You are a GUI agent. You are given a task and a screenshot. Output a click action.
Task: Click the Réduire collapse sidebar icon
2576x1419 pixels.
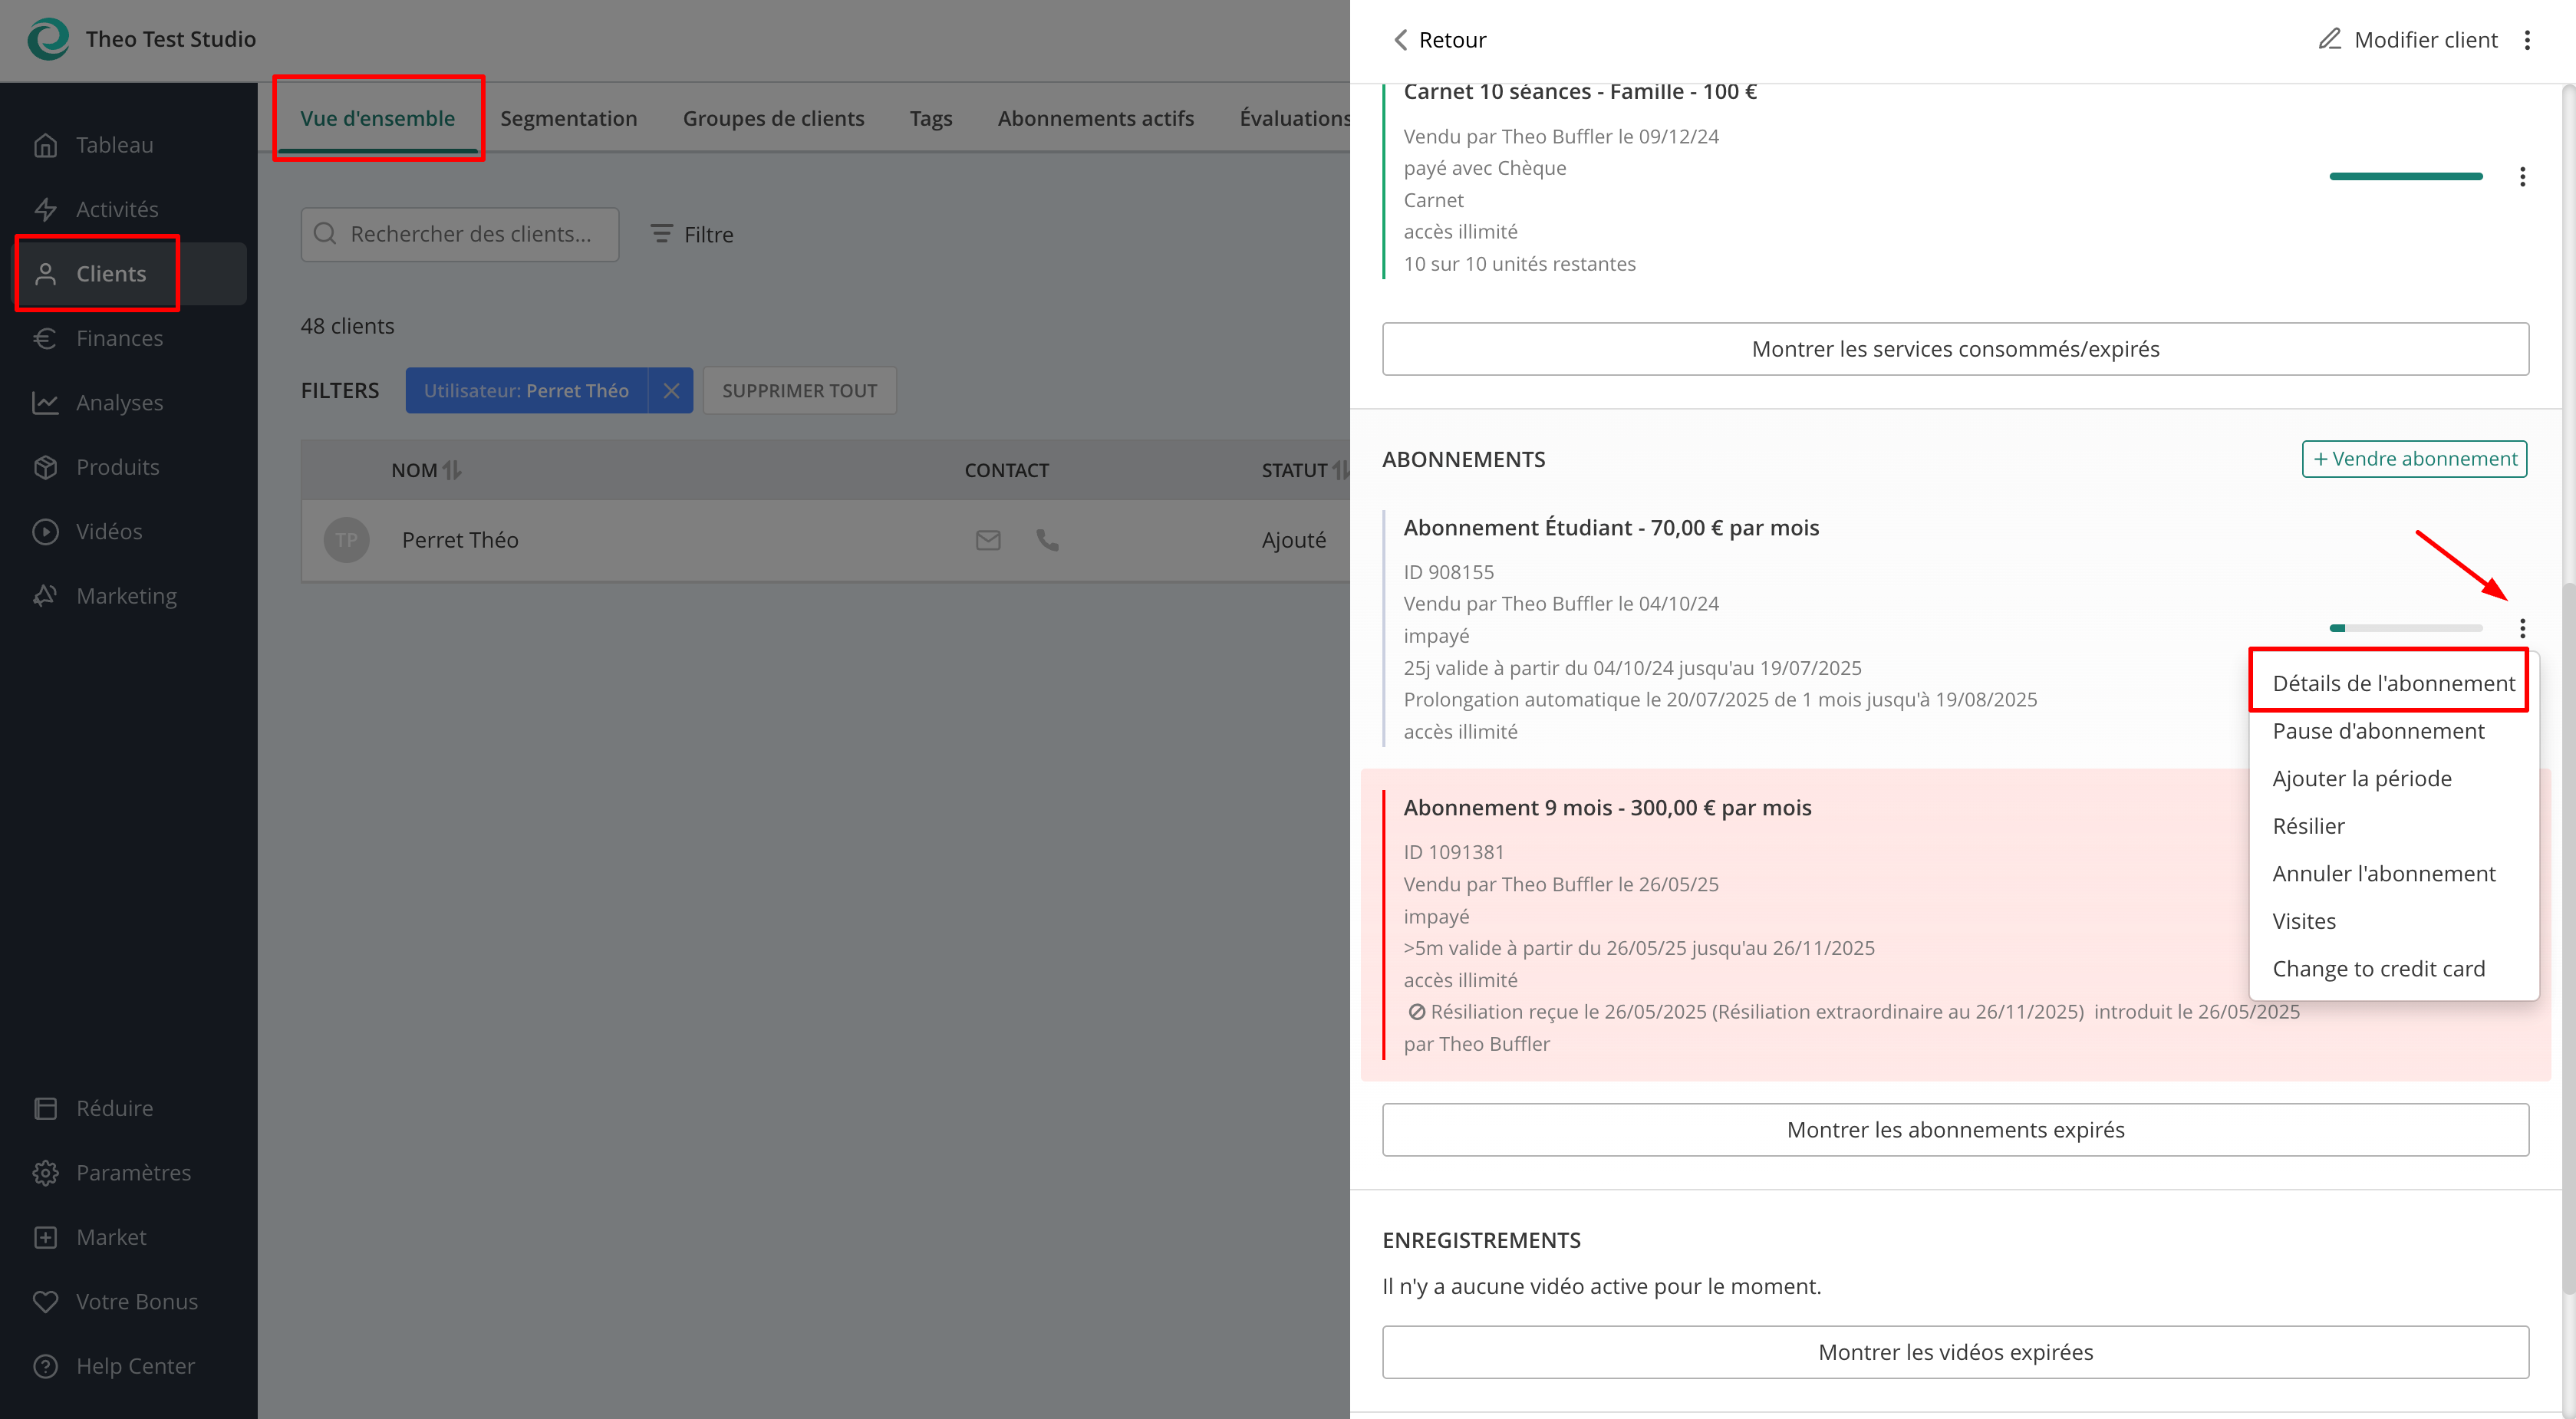click(45, 1108)
